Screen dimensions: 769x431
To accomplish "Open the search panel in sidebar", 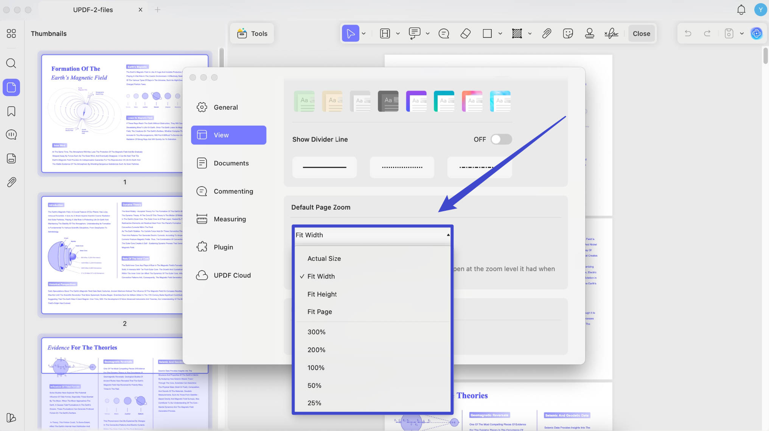I will coord(11,63).
